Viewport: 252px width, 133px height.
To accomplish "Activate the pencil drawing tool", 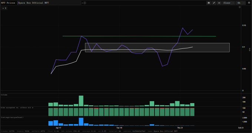I will tap(214, 3).
